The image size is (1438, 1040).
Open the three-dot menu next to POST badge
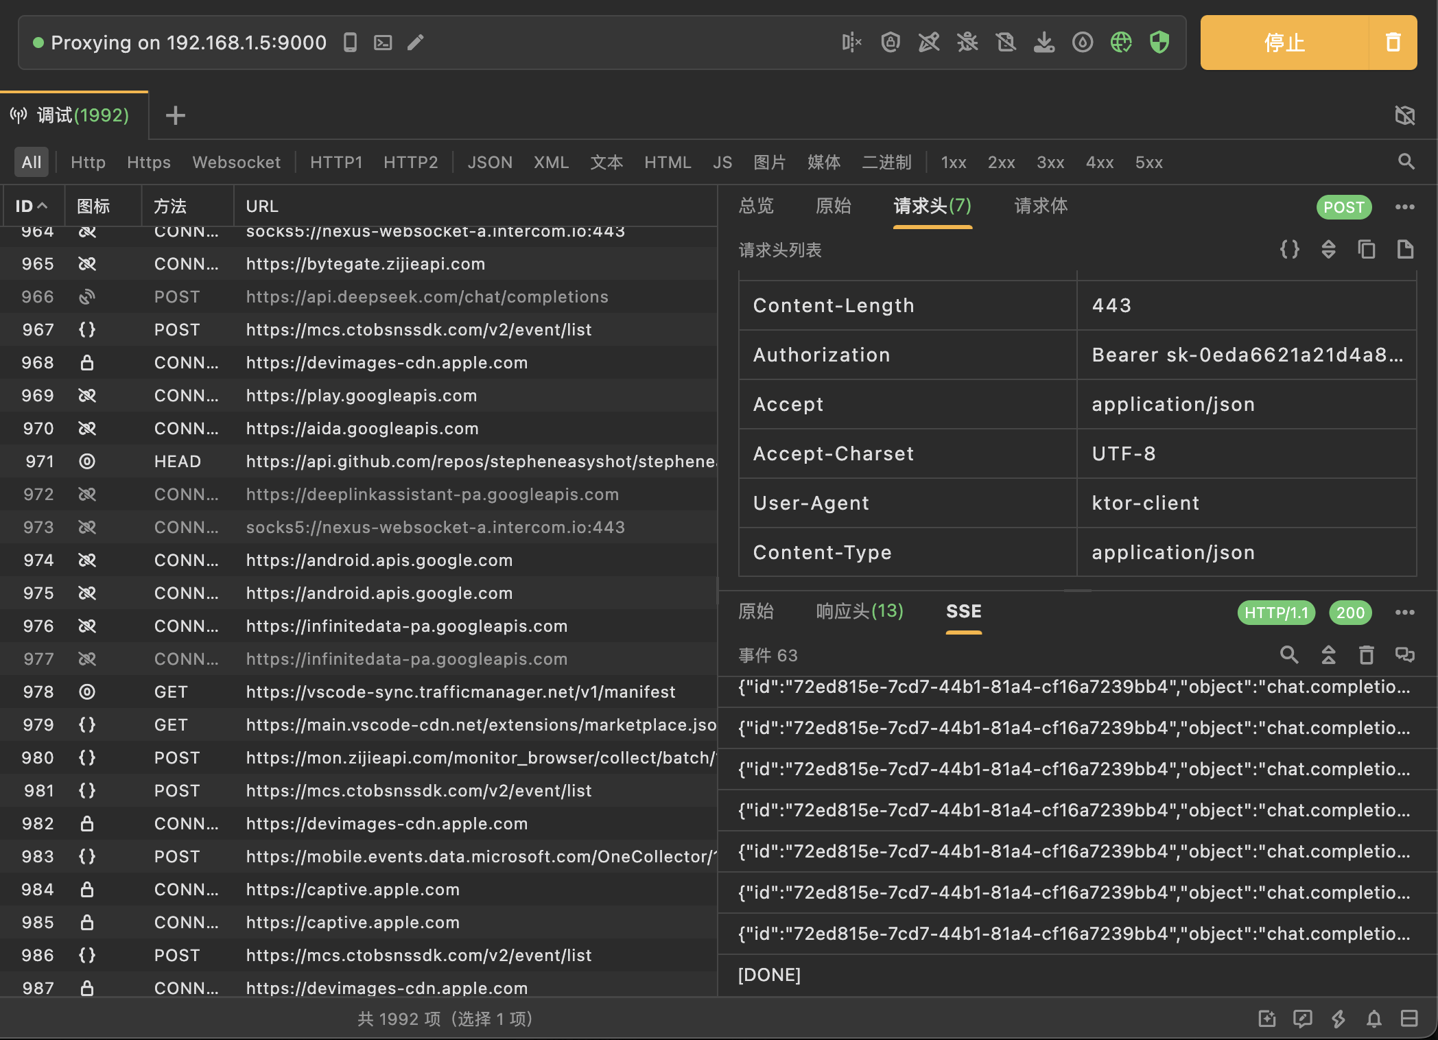click(1404, 207)
